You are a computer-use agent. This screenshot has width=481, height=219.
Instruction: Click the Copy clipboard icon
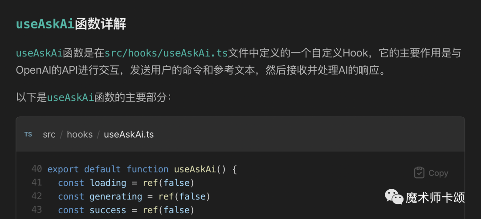coord(419,173)
